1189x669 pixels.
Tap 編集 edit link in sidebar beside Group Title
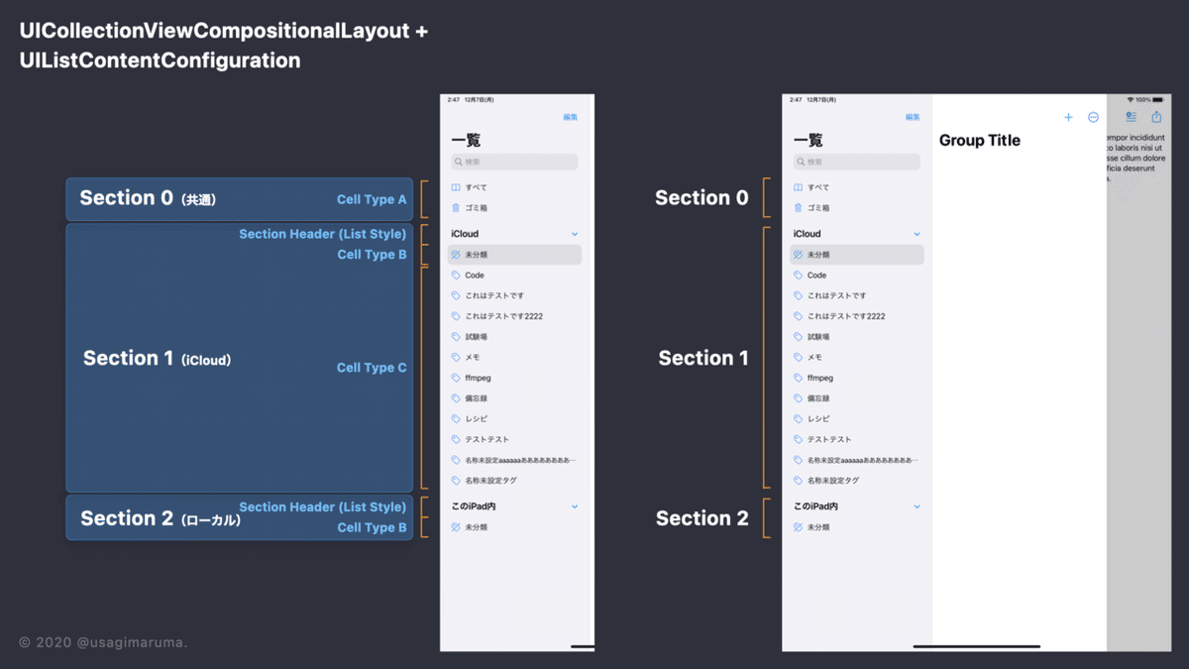pos(913,117)
